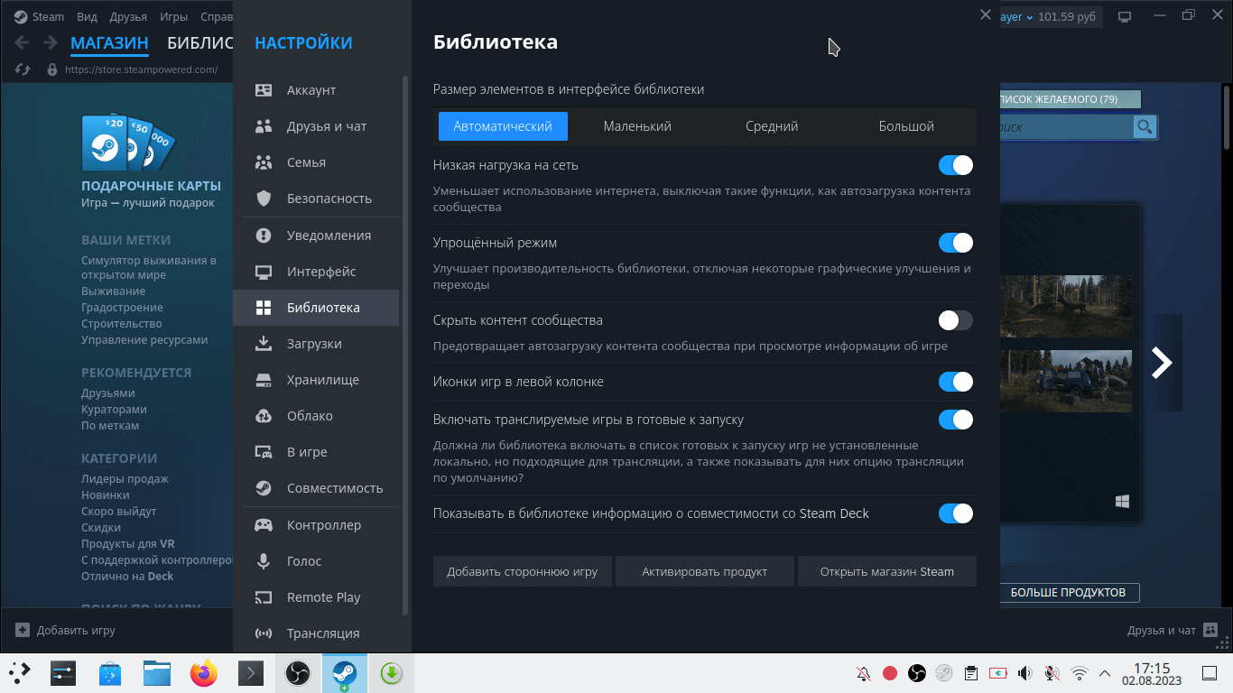Screen dimensions: 1233x693
Task: Open Друзья и чат settings
Action: point(316,126)
